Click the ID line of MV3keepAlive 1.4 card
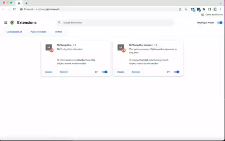 point(76,60)
